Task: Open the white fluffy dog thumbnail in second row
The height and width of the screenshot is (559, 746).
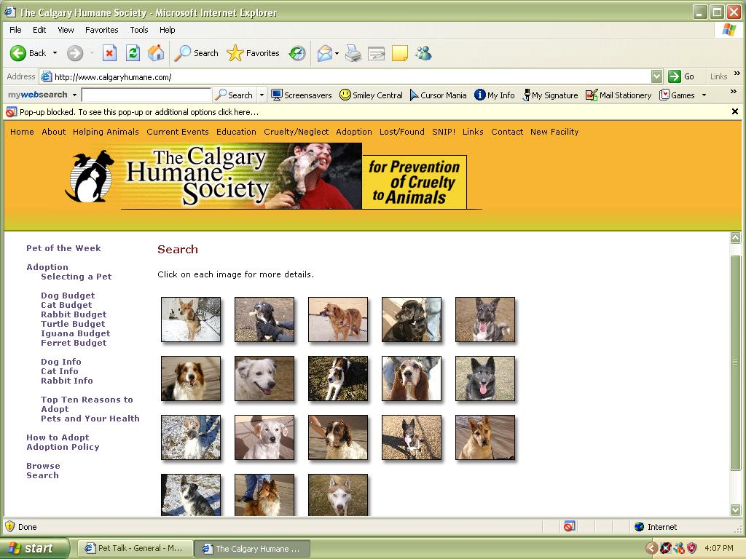Action: coord(264,378)
